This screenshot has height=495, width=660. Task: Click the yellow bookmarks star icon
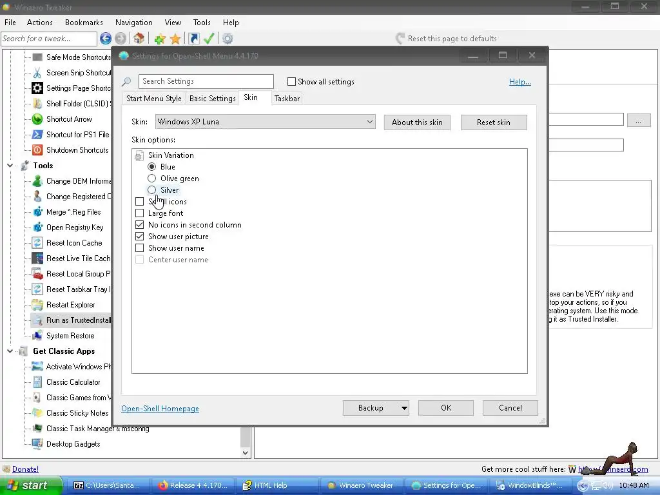tap(175, 39)
